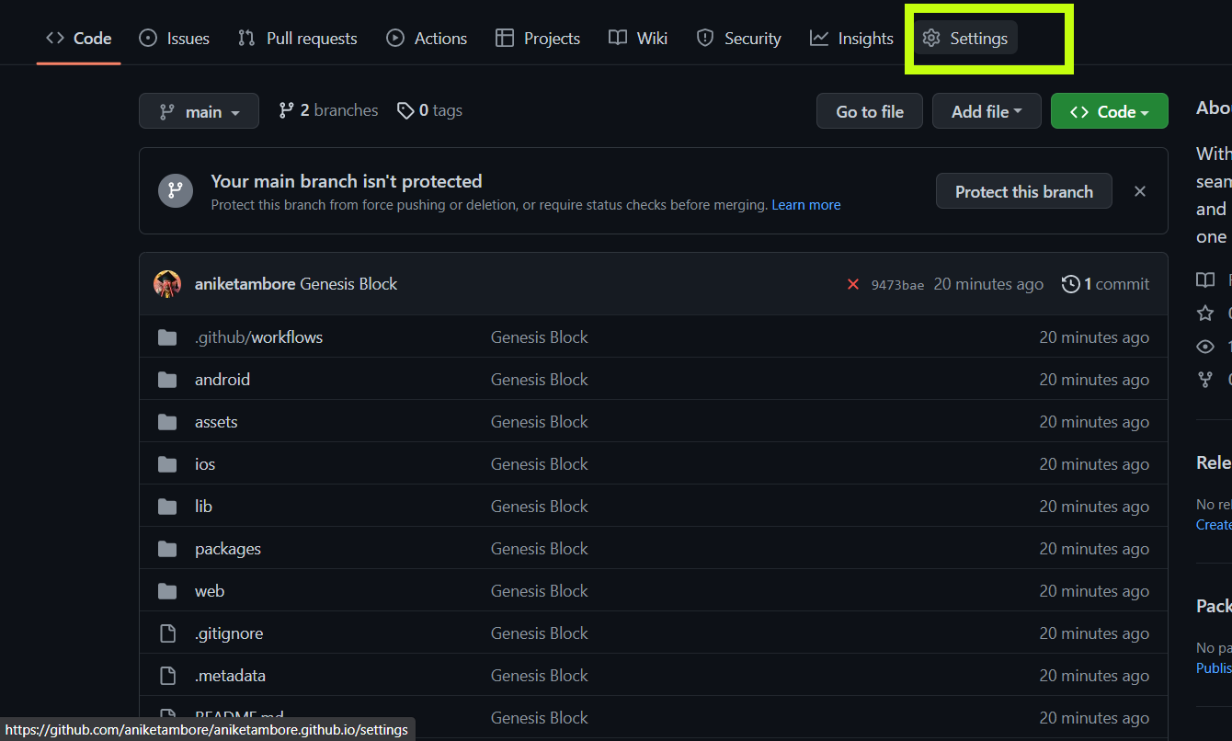Expand the Add file dropdown
This screenshot has width=1232, height=741.
[x=987, y=111]
